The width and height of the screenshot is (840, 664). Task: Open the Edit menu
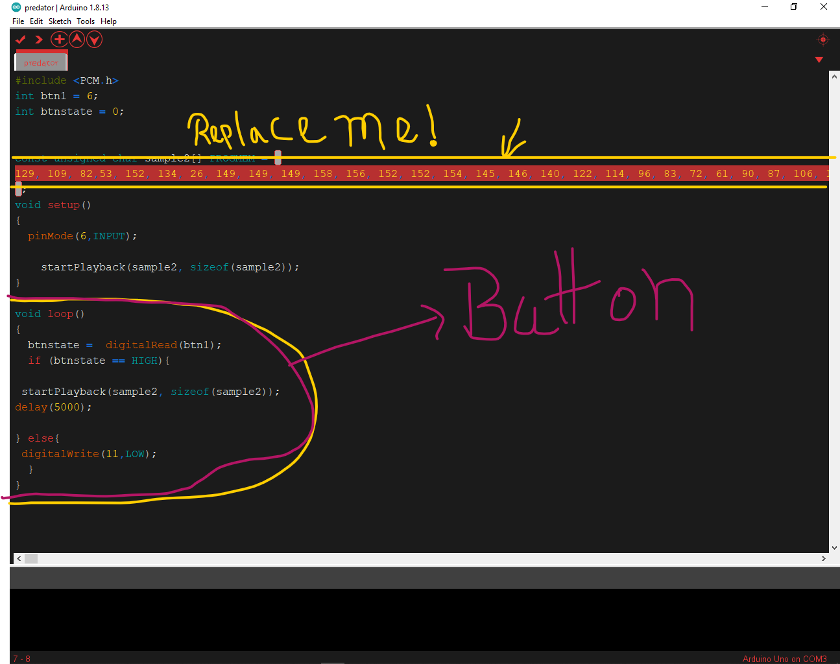(36, 21)
